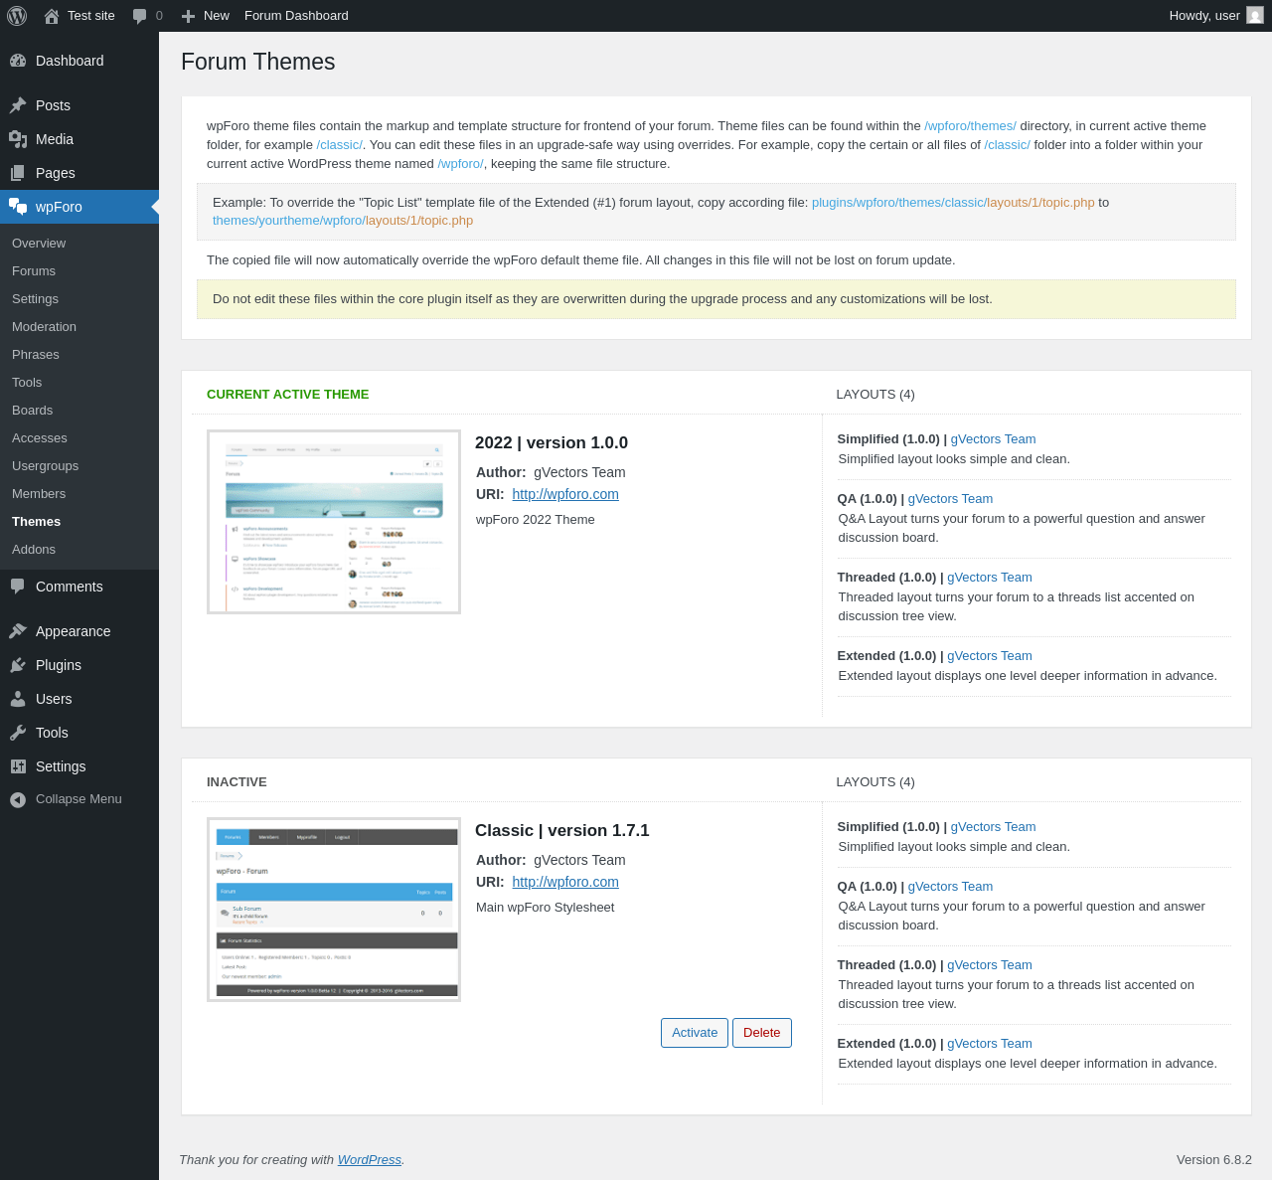This screenshot has width=1272, height=1180.
Task: Click the Version 6.8.2 footer text
Action: tap(1214, 1160)
